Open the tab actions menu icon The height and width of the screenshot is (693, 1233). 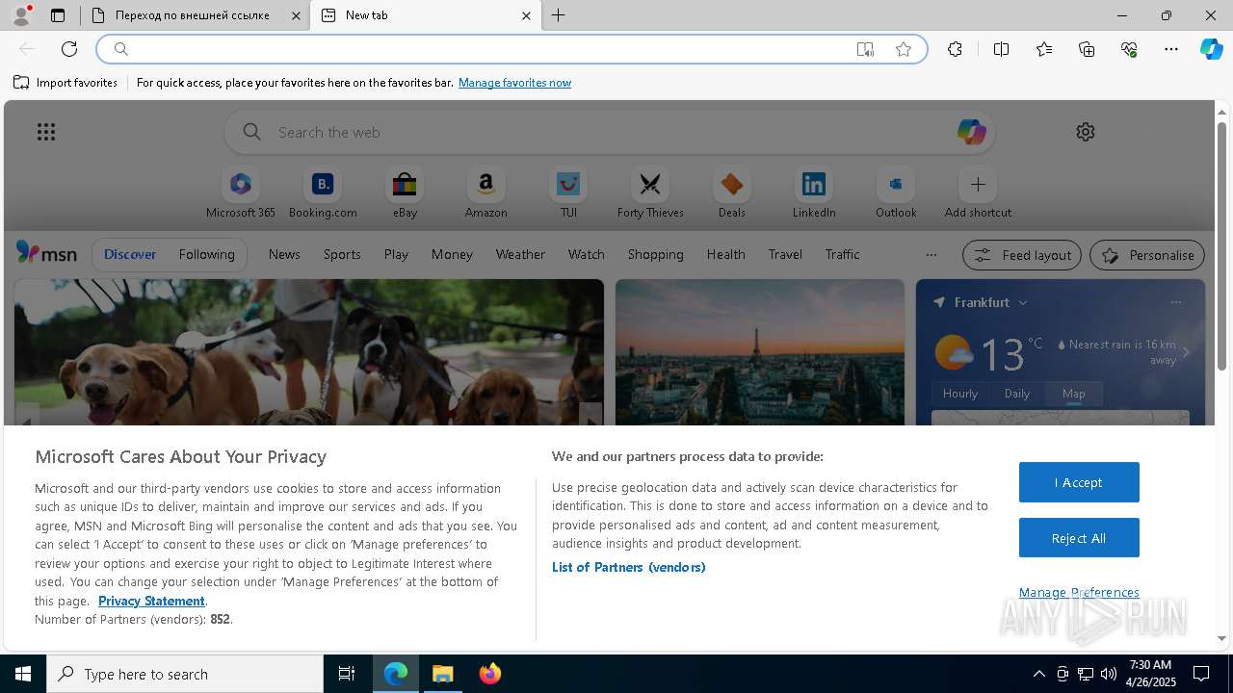[58, 15]
